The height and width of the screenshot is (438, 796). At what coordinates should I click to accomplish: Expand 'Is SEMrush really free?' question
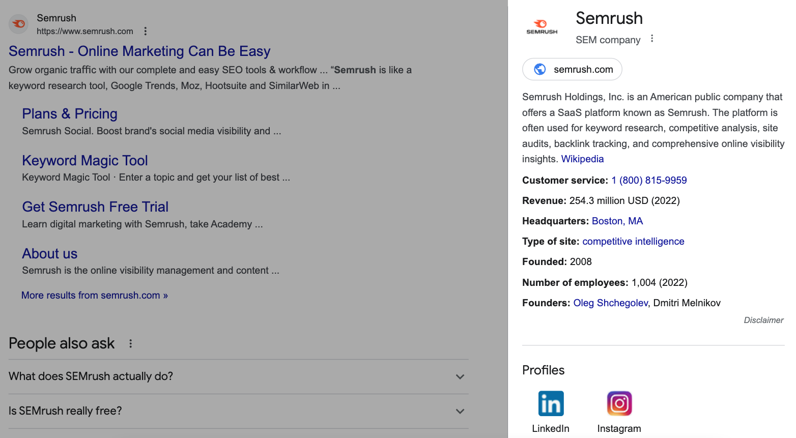(238, 411)
